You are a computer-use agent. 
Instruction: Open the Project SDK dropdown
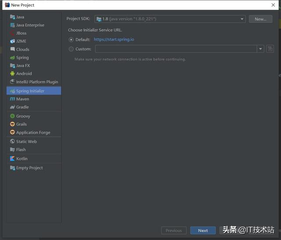click(170, 19)
